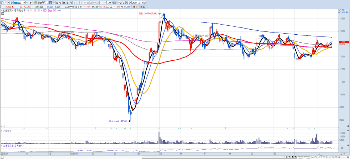This screenshot has height=159, width=350.
Task: Click the 공시 panel corner button at right edge
Action: [x=349, y=126]
